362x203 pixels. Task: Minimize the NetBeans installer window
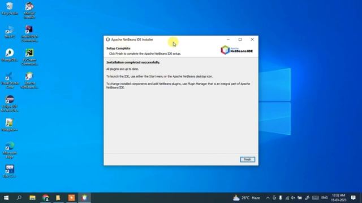point(228,39)
